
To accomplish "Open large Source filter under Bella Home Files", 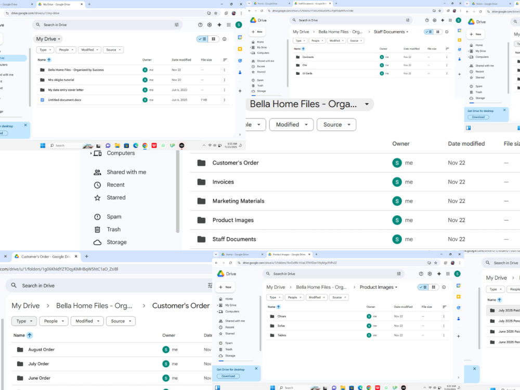I will 336,125.
